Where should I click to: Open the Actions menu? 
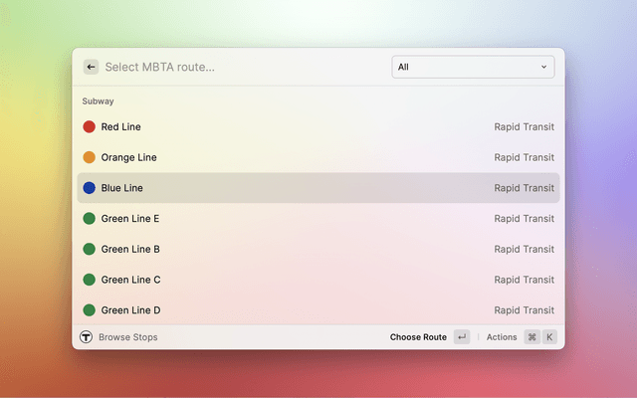(501, 337)
